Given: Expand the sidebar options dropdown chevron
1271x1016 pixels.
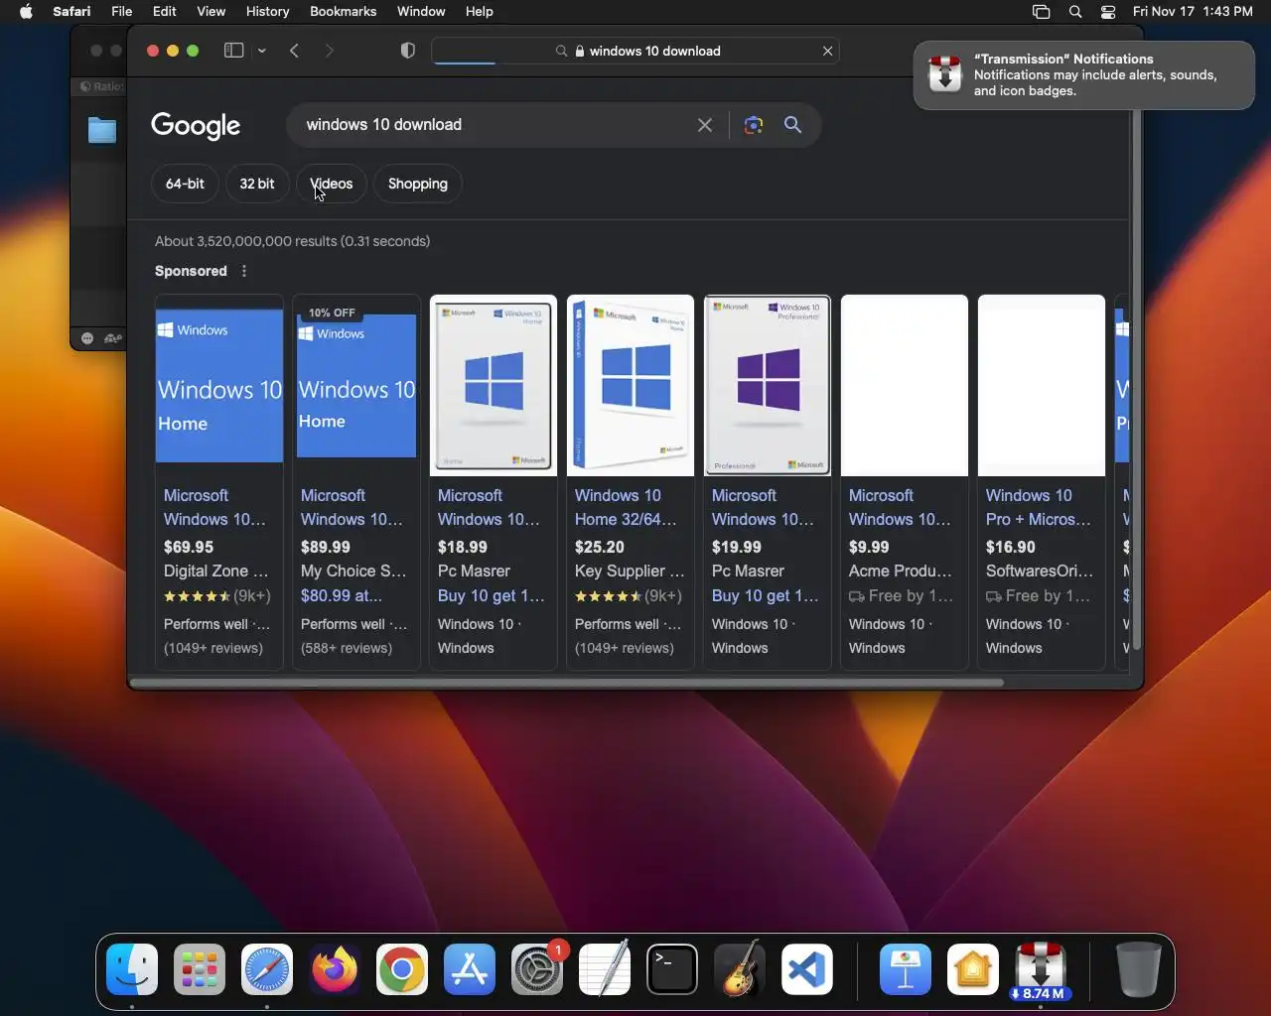Looking at the screenshot, I should click(x=261, y=51).
